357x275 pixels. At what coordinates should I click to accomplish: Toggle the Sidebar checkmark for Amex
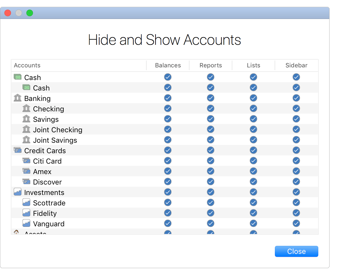pyautogui.click(x=296, y=171)
